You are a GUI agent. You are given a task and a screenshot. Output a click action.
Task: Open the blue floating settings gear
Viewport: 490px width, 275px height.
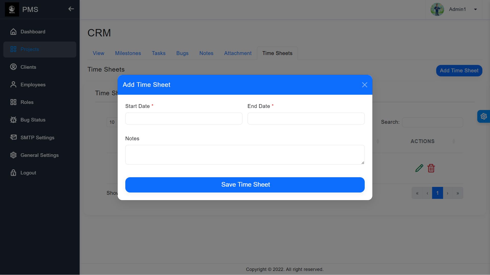483,116
